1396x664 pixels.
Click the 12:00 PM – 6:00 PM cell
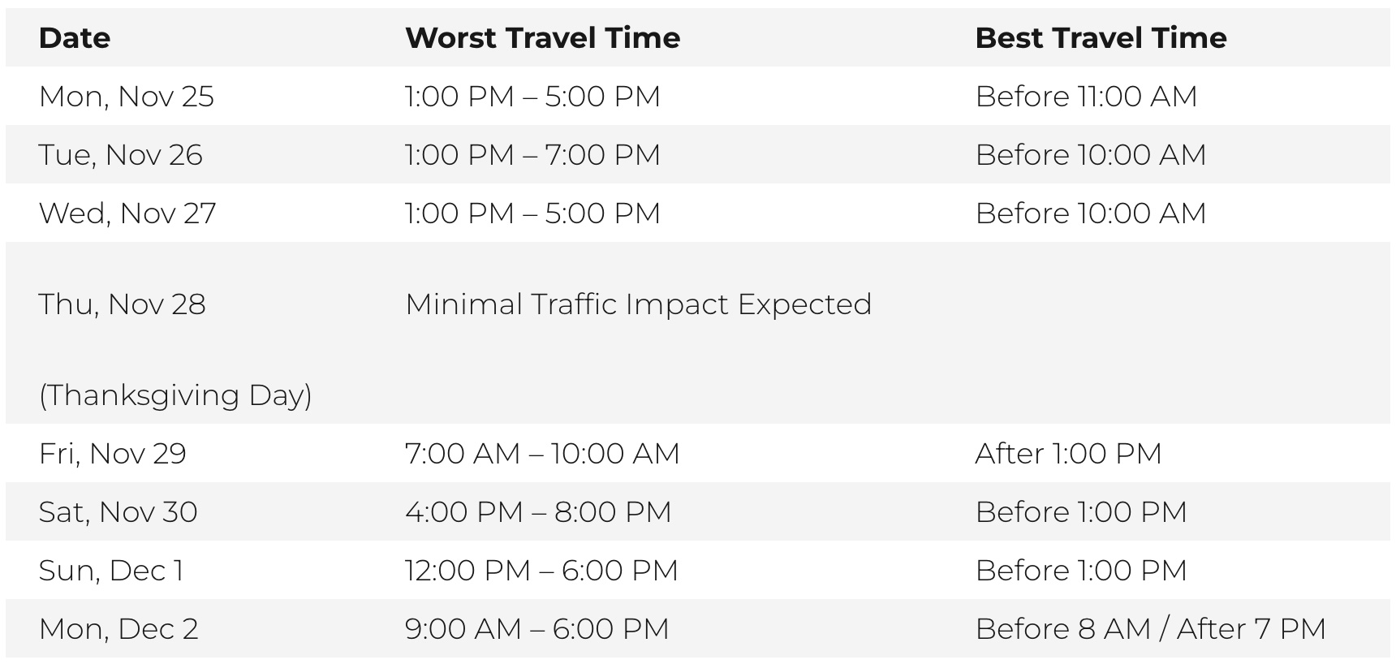coord(541,571)
